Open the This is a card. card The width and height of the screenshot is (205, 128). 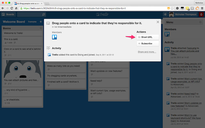pos(22,41)
